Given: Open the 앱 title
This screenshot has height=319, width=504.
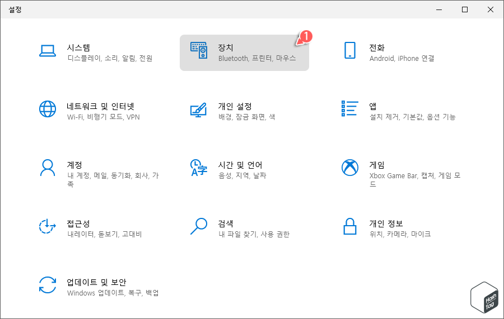Looking at the screenshot, I should tap(373, 106).
